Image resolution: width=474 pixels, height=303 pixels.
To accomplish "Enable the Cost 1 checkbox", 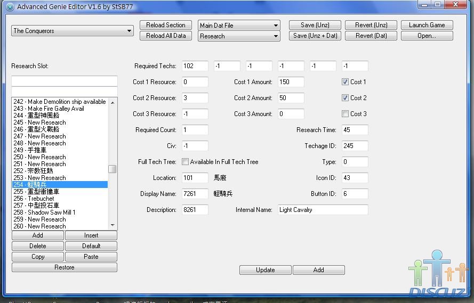I will pyautogui.click(x=345, y=82).
